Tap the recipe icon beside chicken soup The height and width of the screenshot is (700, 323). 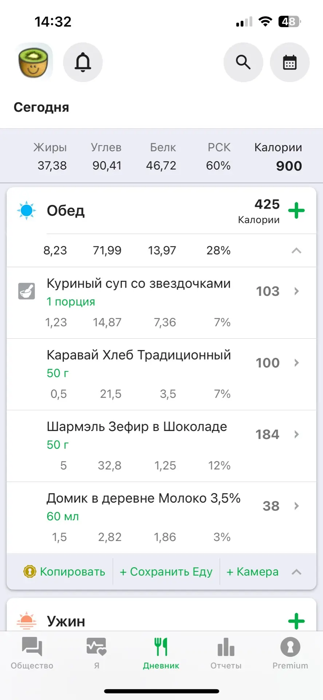(27, 291)
